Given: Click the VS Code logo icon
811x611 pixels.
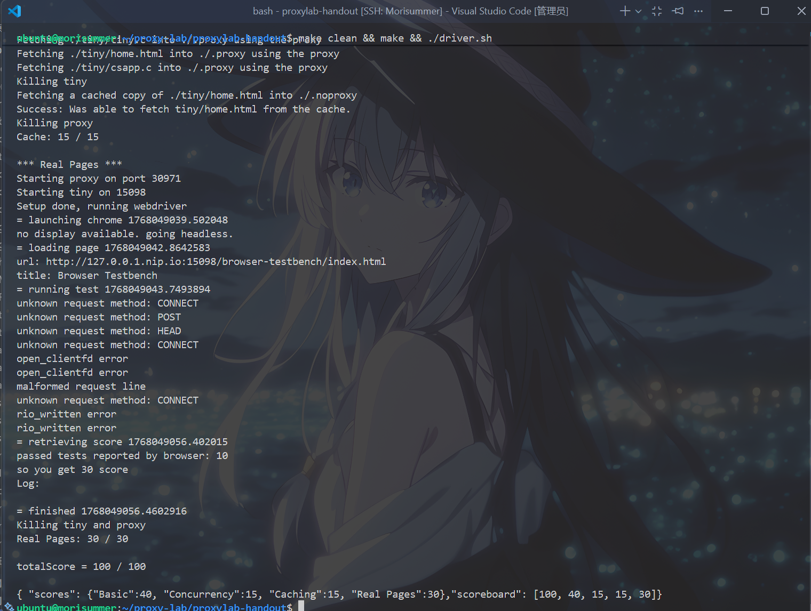Looking at the screenshot, I should coord(14,11).
